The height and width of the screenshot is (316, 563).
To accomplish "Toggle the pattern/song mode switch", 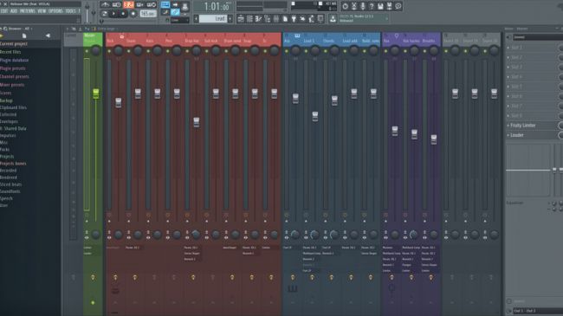I will [x=104, y=14].
